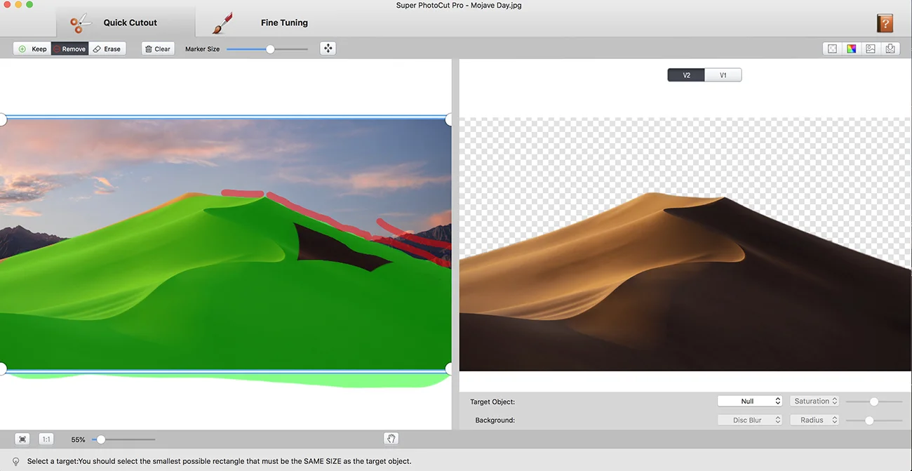The height and width of the screenshot is (471, 912).
Task: Select the Quick Cutout tab
Action: (x=130, y=22)
